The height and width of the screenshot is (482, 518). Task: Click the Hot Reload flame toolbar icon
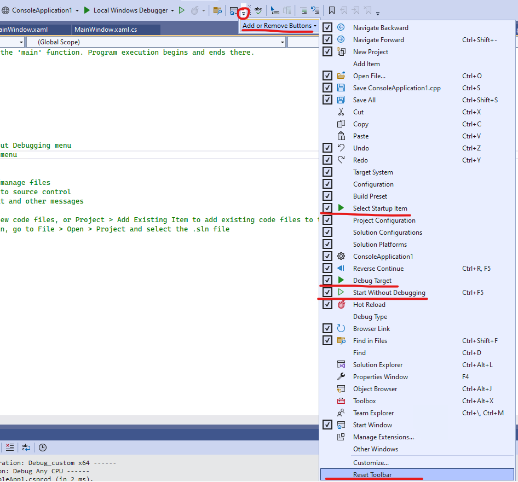tap(195, 10)
